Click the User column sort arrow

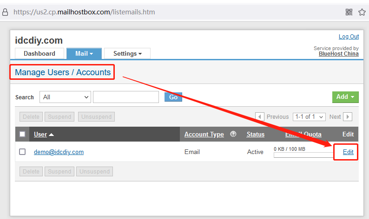(x=51, y=135)
